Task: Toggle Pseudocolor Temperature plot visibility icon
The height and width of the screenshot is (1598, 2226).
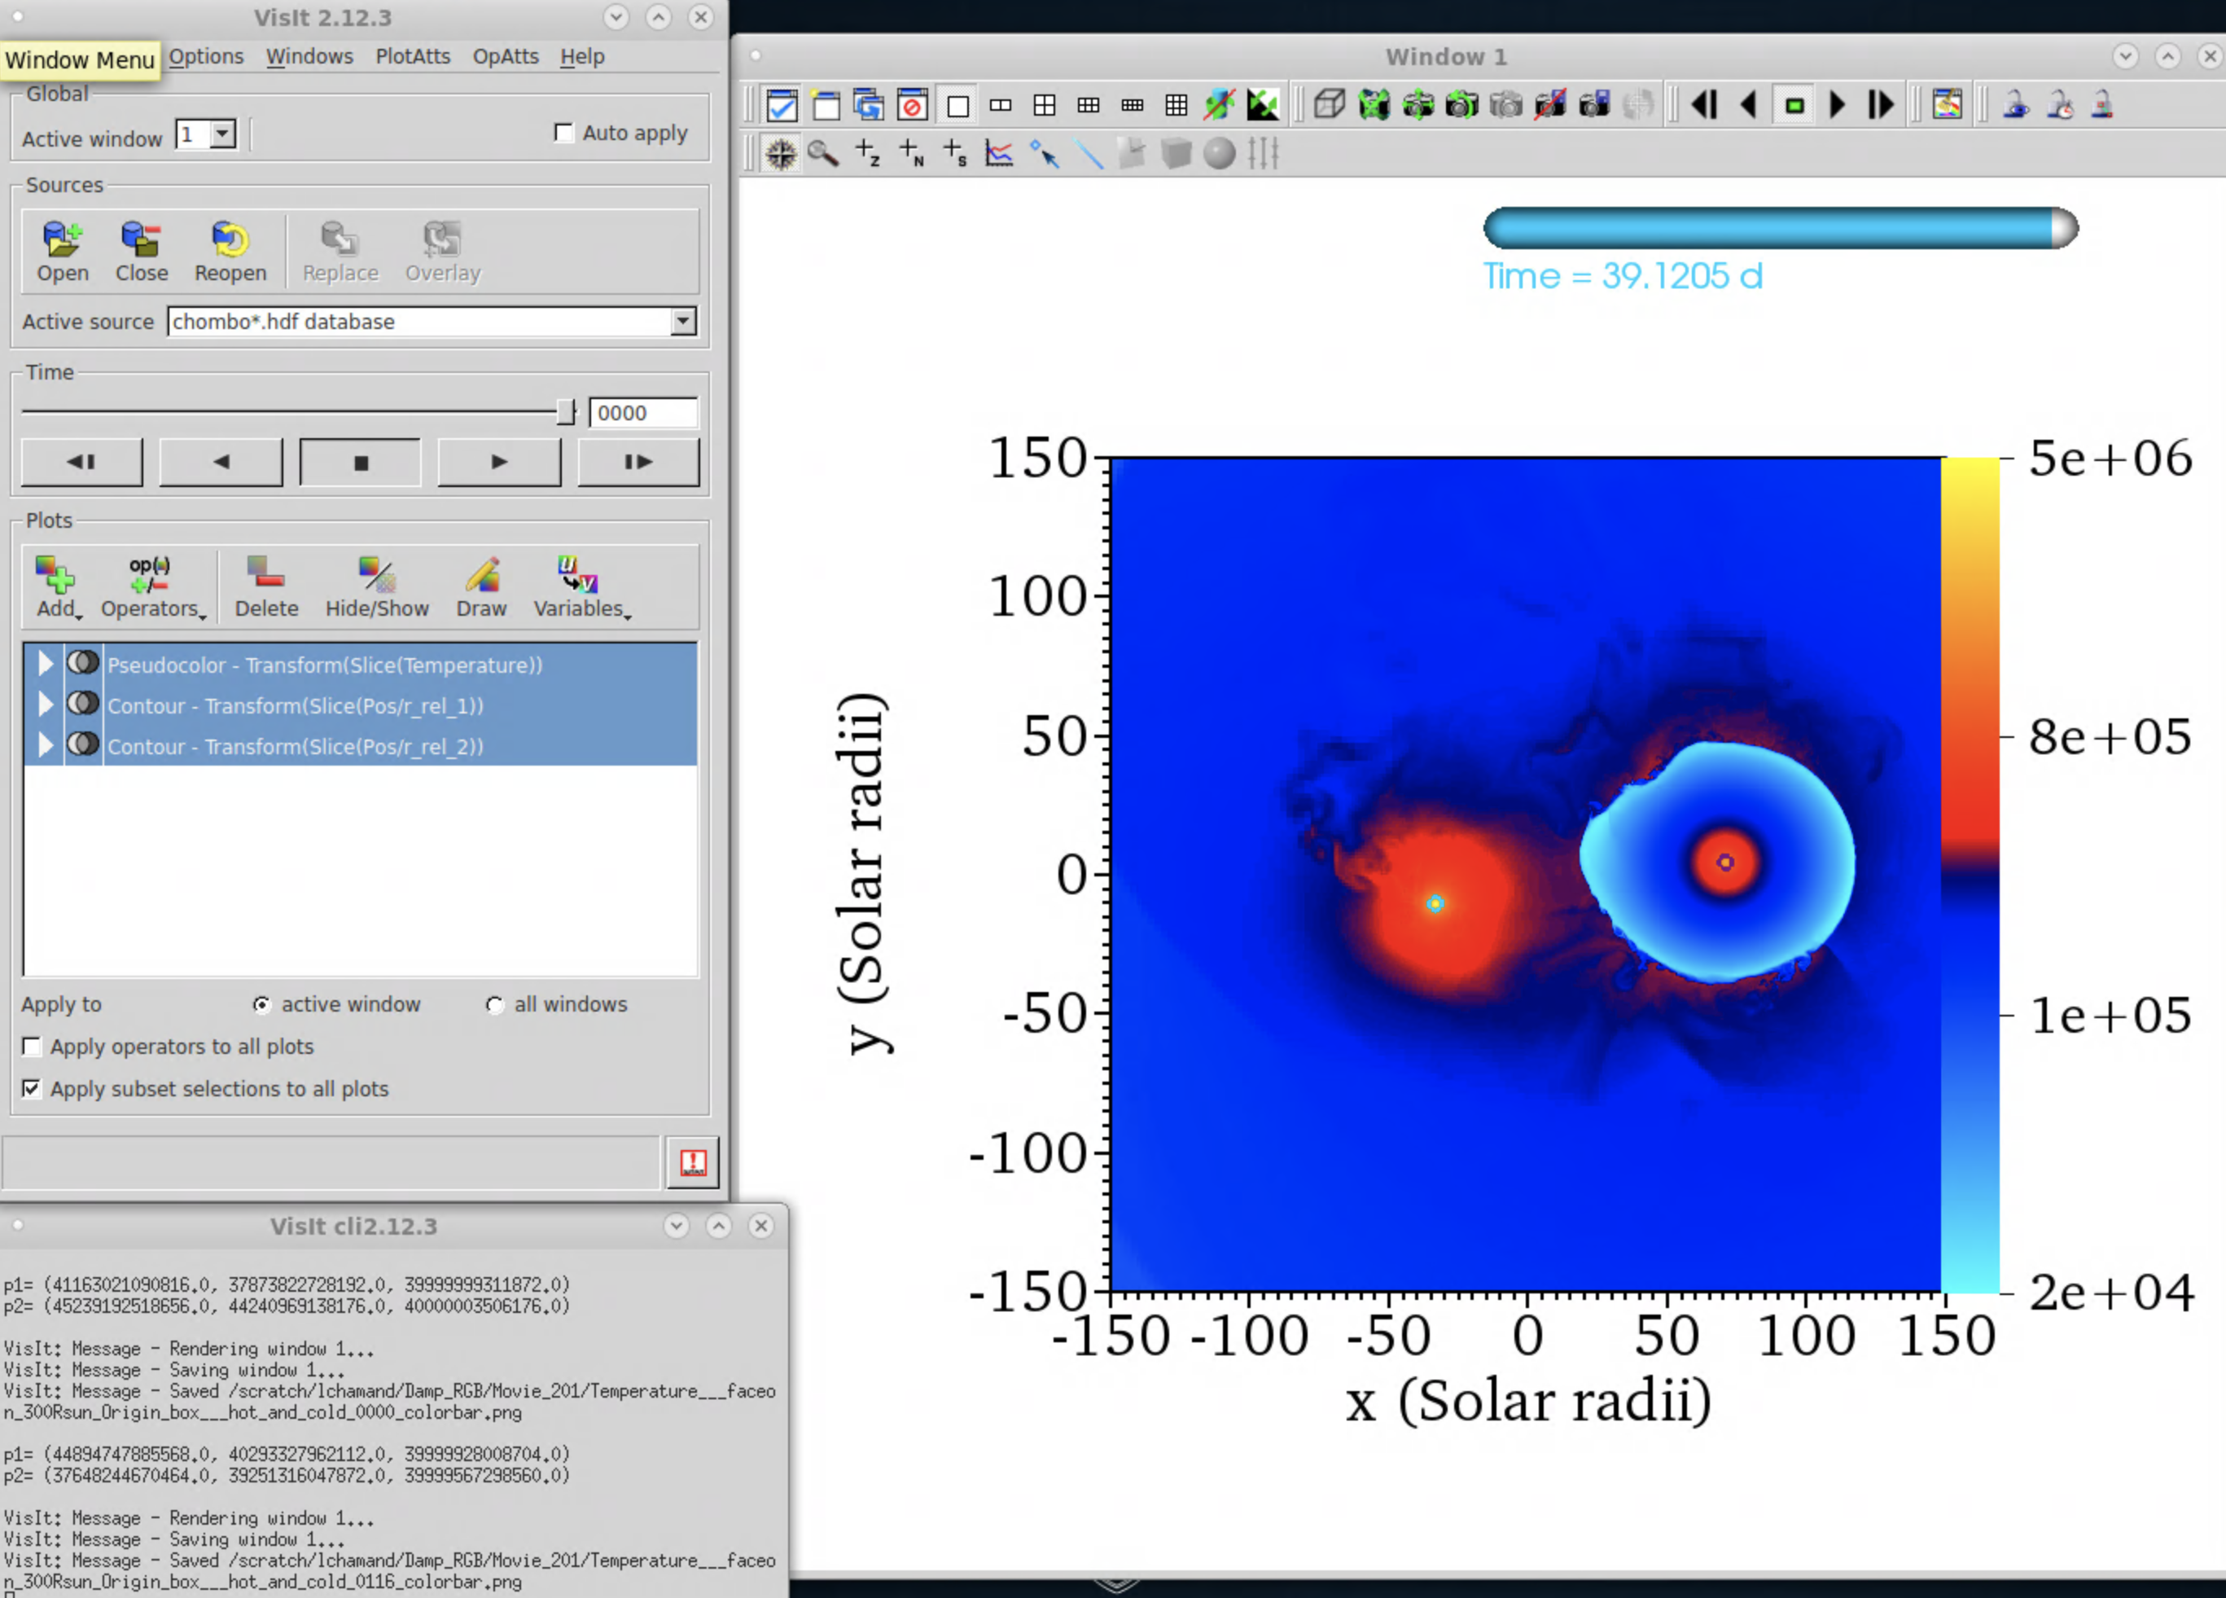Action: click(x=83, y=664)
